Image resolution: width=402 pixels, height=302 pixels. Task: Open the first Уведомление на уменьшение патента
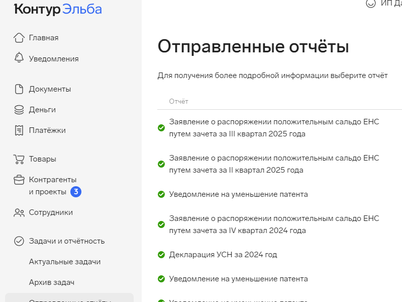(238, 194)
